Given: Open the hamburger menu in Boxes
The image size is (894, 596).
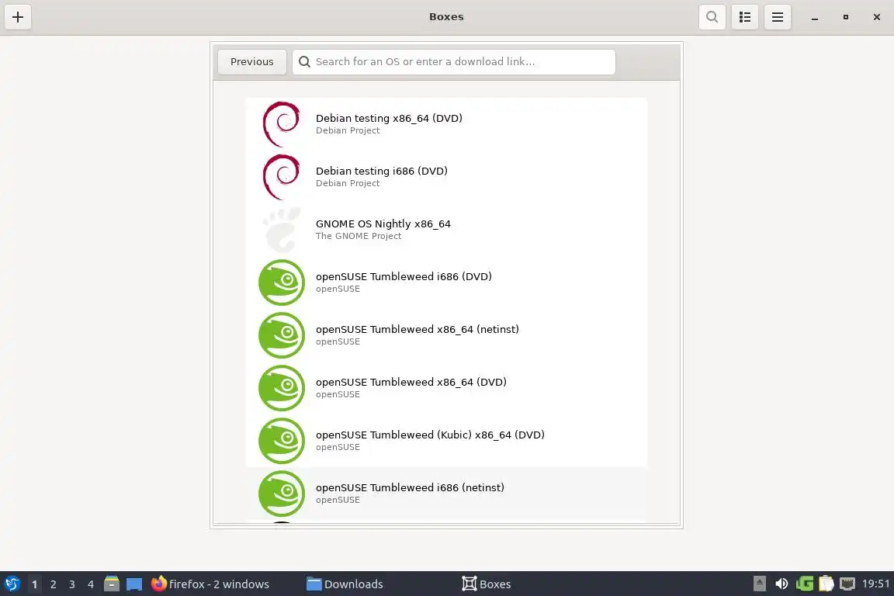Looking at the screenshot, I should point(777,17).
